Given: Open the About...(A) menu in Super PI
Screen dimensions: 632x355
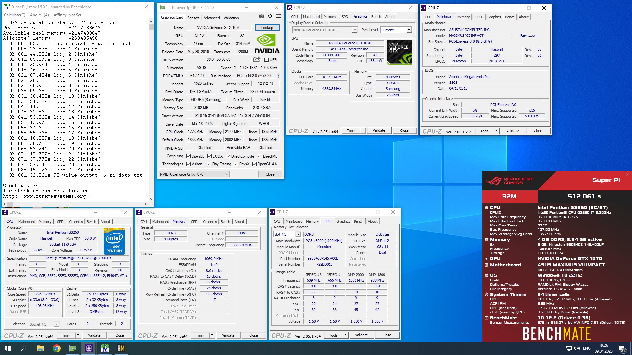Looking at the screenshot, I should tap(39, 15).
